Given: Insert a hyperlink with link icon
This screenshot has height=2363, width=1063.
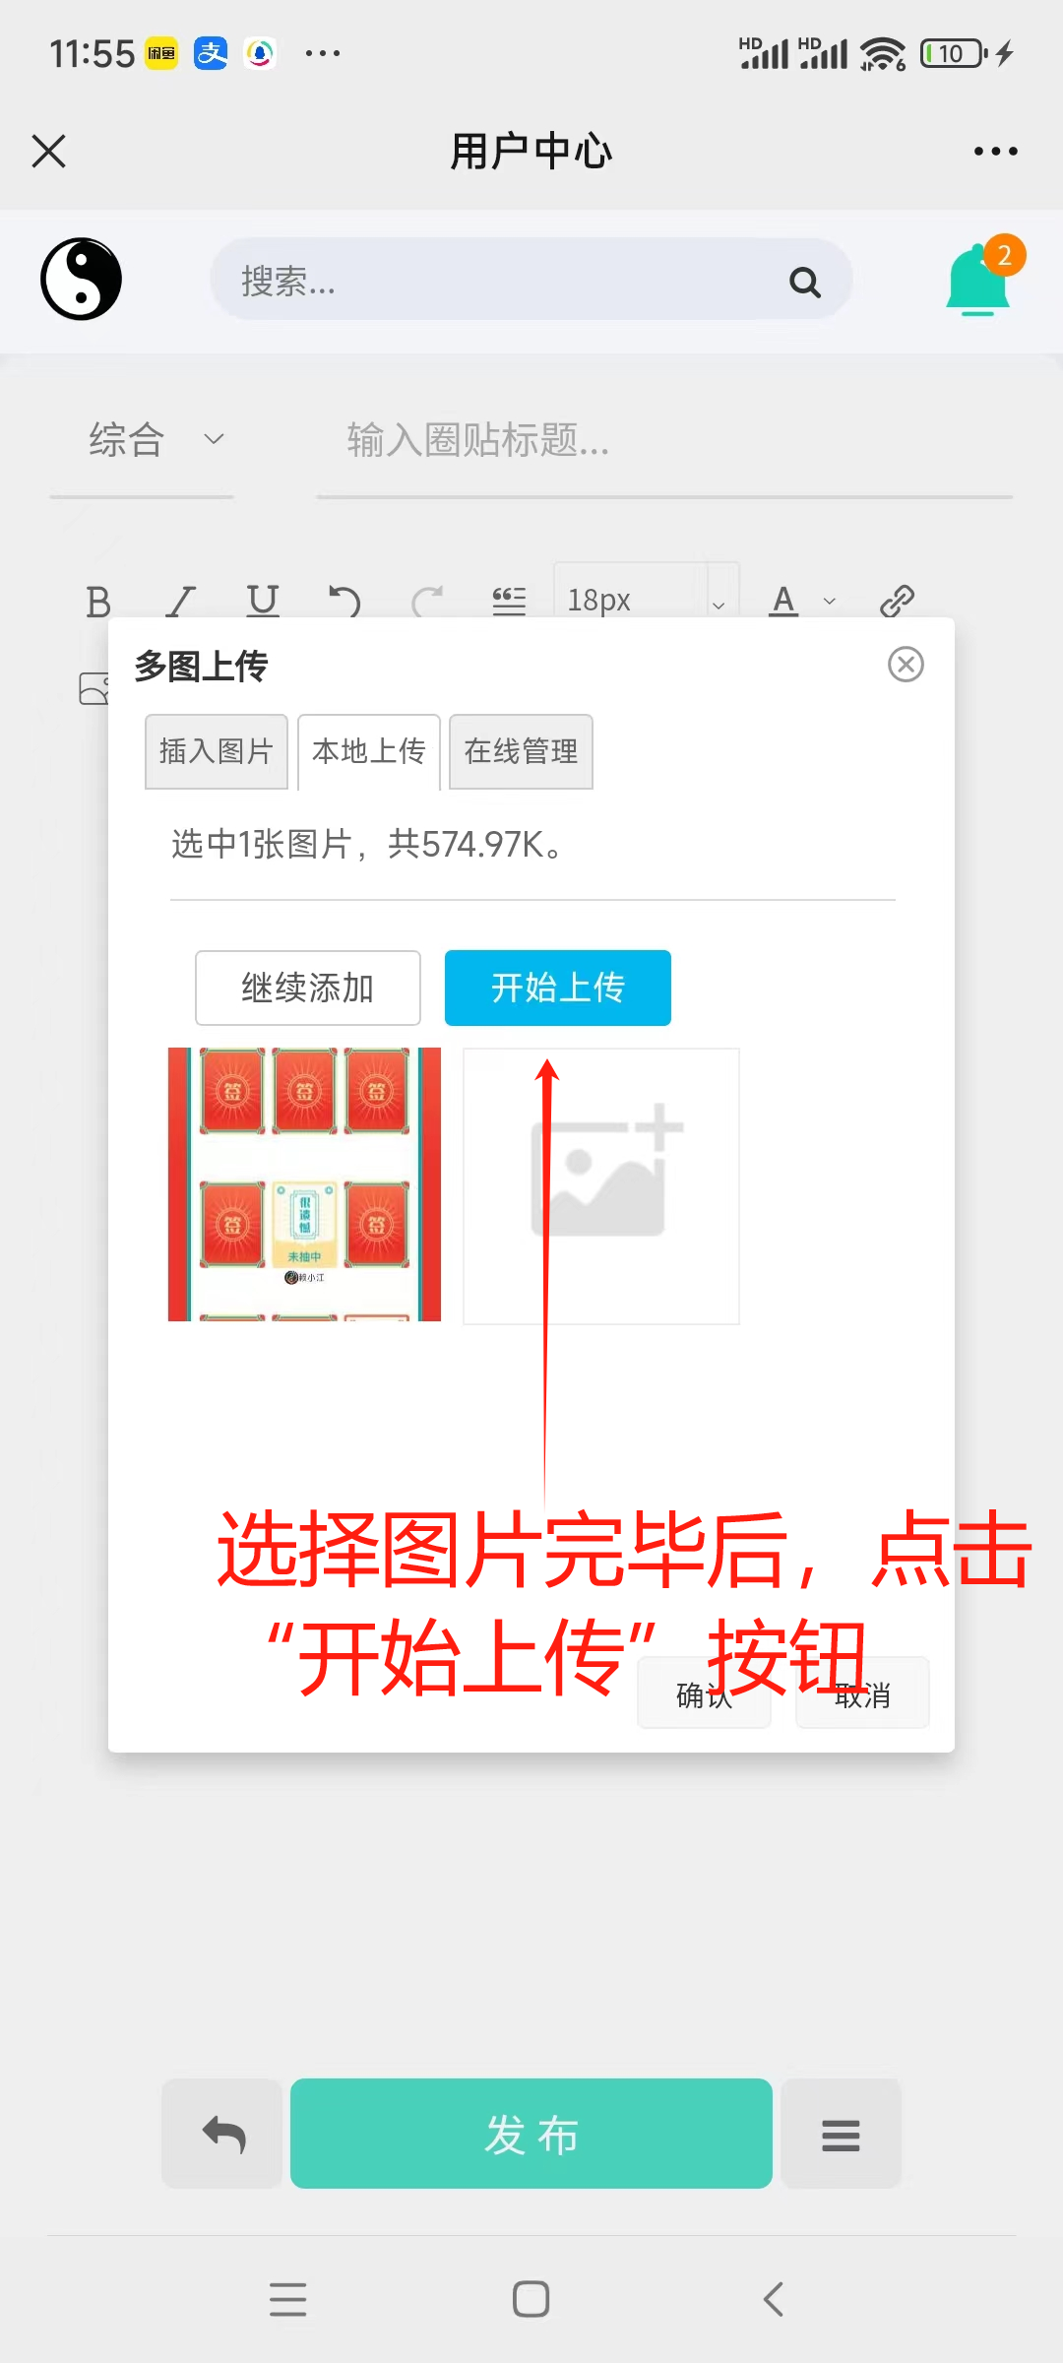Looking at the screenshot, I should [897, 600].
